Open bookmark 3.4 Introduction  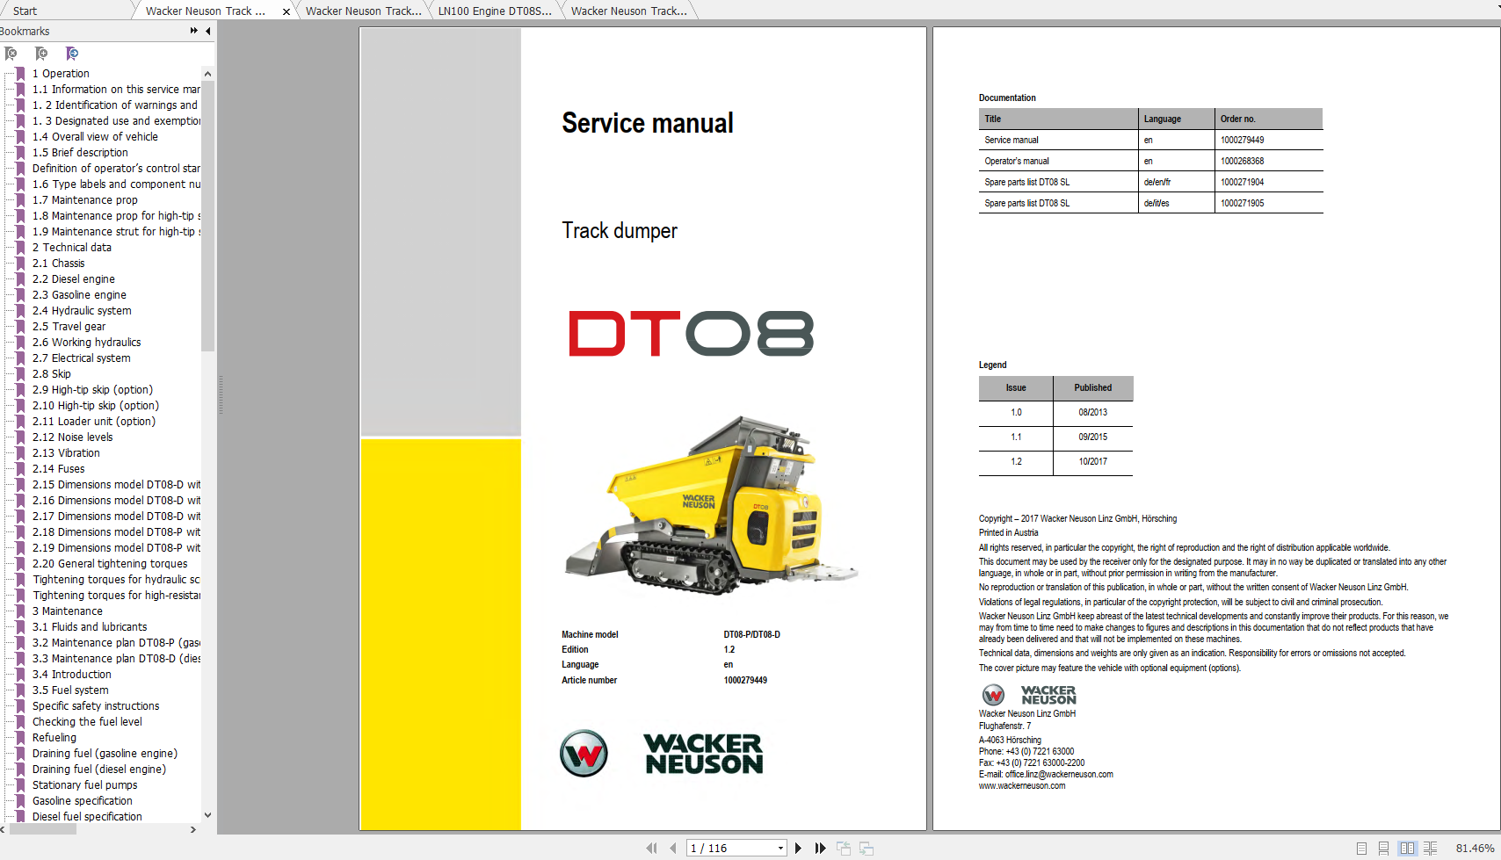click(72, 675)
